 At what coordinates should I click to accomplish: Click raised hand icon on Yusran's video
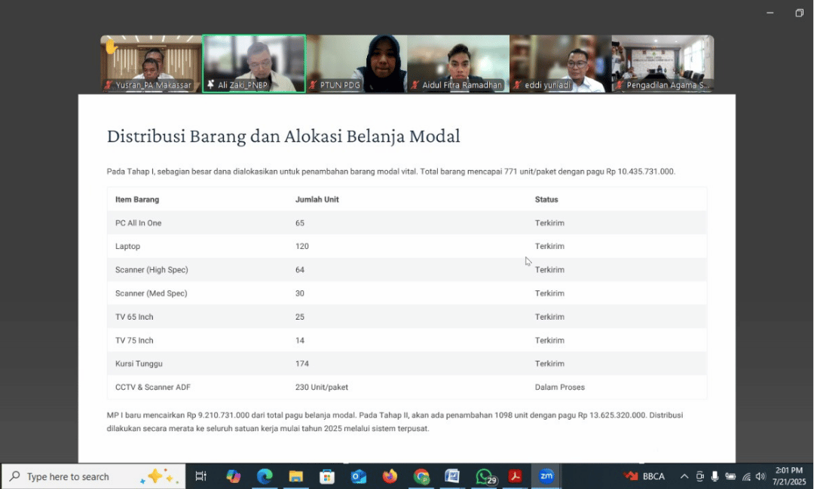pyautogui.click(x=111, y=47)
